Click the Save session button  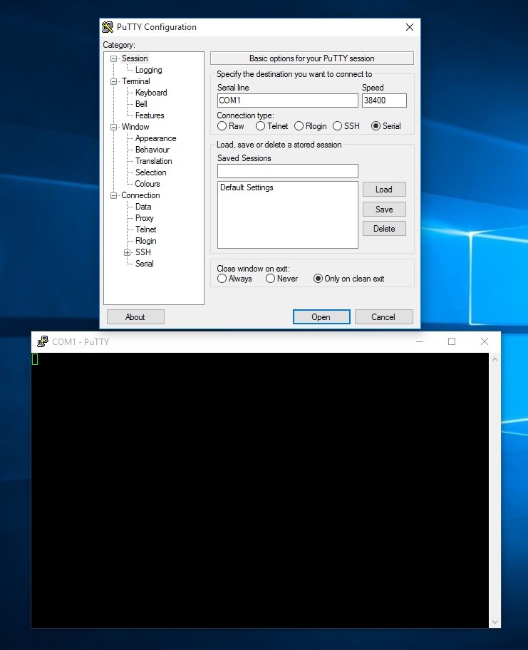click(x=384, y=210)
